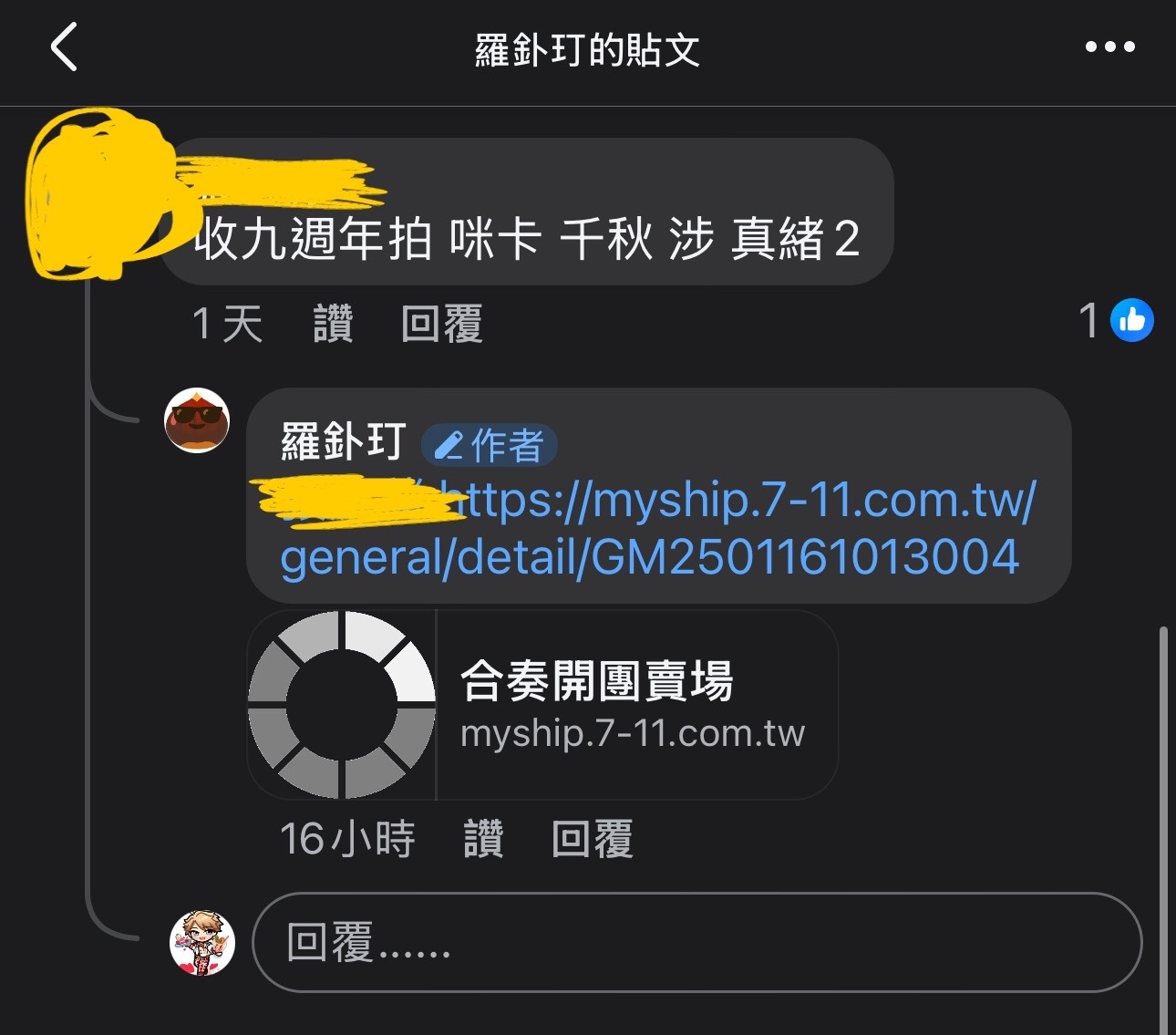Image resolution: width=1176 pixels, height=1035 pixels.
Task: Tap your own avatar beside reply box
Action: click(x=202, y=942)
